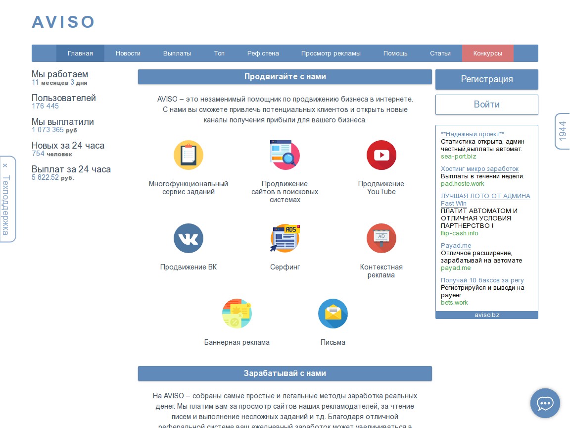The width and height of the screenshot is (570, 428).
Task: Click Продвижение сайтов в поисковых системах label
Action: tap(285, 192)
